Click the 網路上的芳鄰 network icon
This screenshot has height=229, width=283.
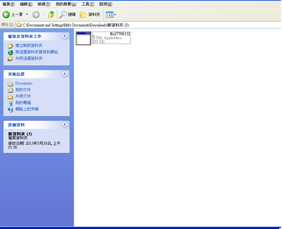(10, 109)
